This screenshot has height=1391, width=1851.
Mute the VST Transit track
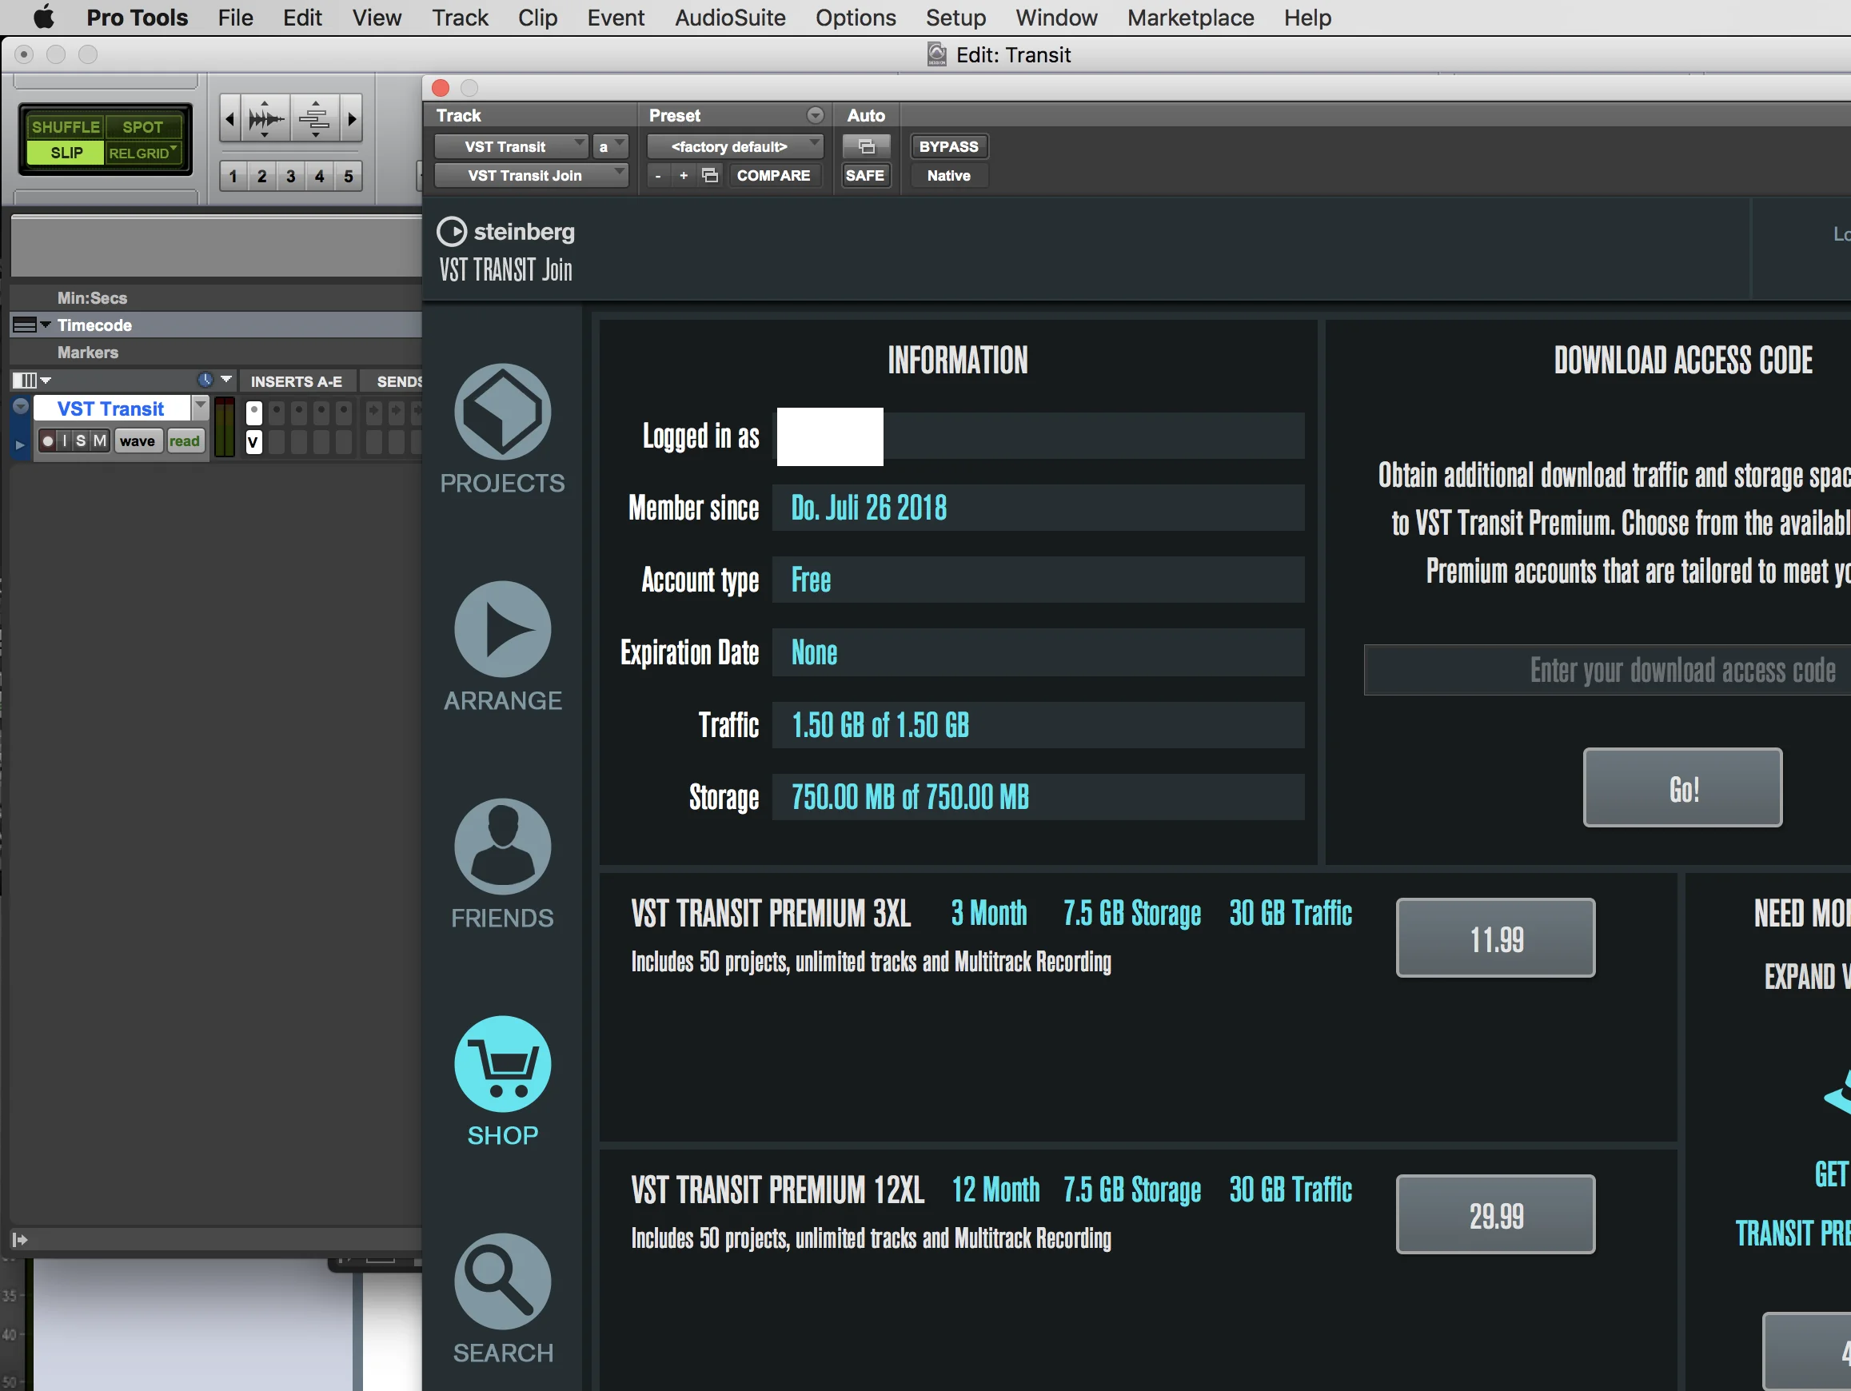(x=100, y=440)
